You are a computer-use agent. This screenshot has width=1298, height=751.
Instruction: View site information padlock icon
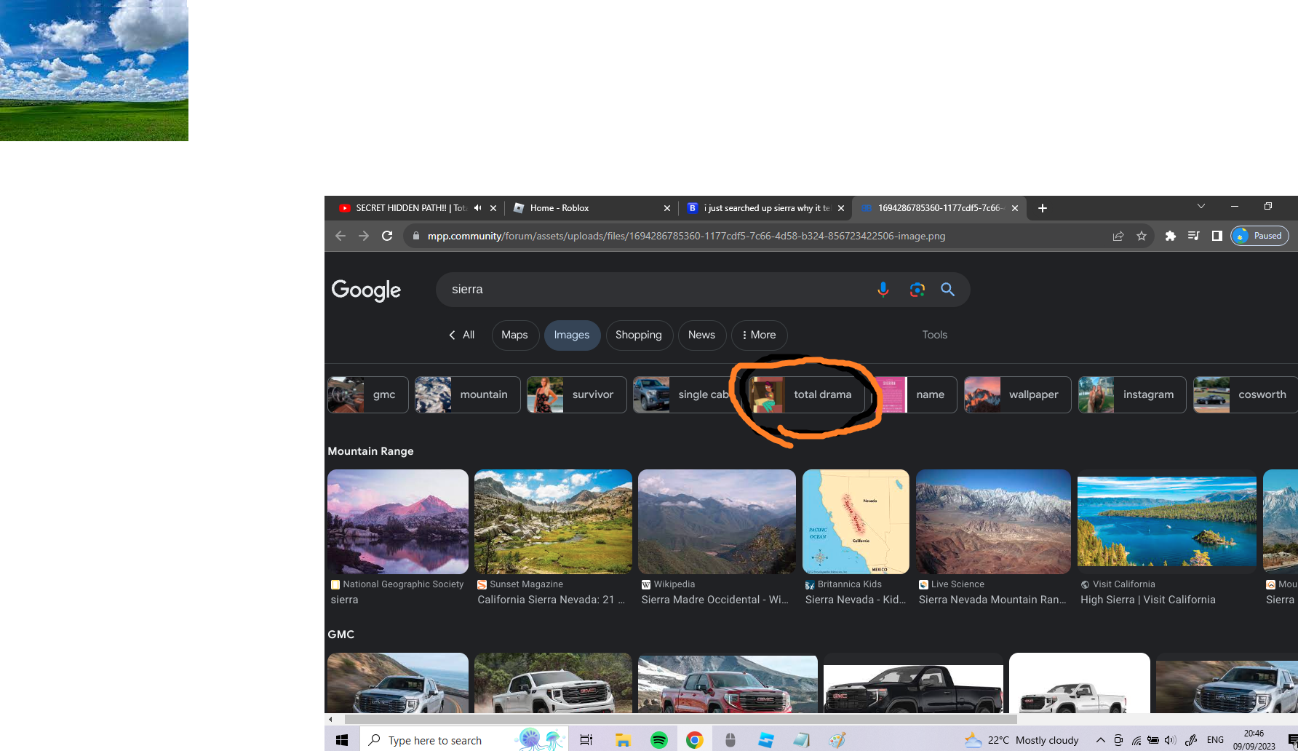point(416,236)
